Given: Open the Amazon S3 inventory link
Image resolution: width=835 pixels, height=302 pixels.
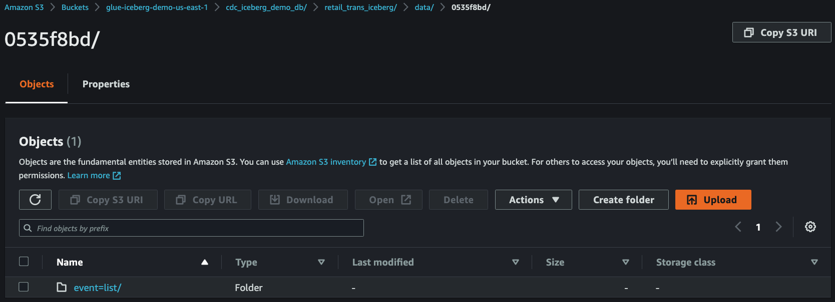Looking at the screenshot, I should [x=326, y=162].
